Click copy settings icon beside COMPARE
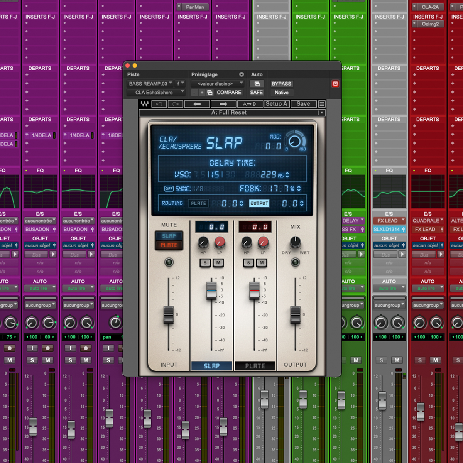The height and width of the screenshot is (463, 463). click(x=210, y=93)
